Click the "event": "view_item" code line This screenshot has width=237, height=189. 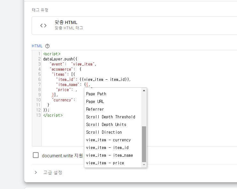coord(73,64)
